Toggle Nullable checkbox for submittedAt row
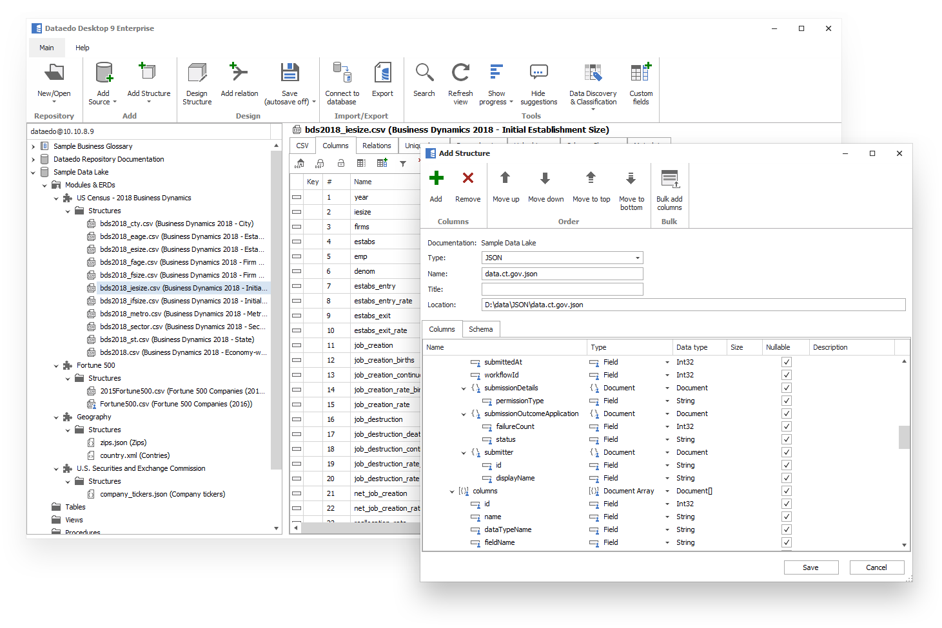The image size is (942, 628). 787,362
